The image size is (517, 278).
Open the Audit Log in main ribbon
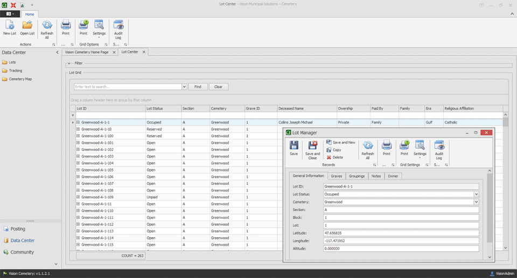(x=118, y=30)
